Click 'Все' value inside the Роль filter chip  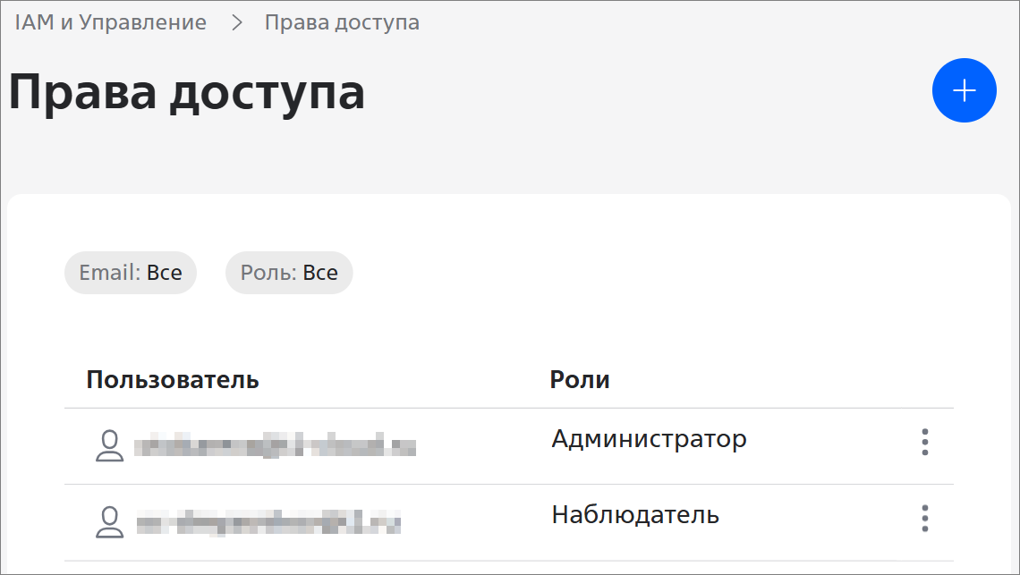pyautogui.click(x=320, y=273)
